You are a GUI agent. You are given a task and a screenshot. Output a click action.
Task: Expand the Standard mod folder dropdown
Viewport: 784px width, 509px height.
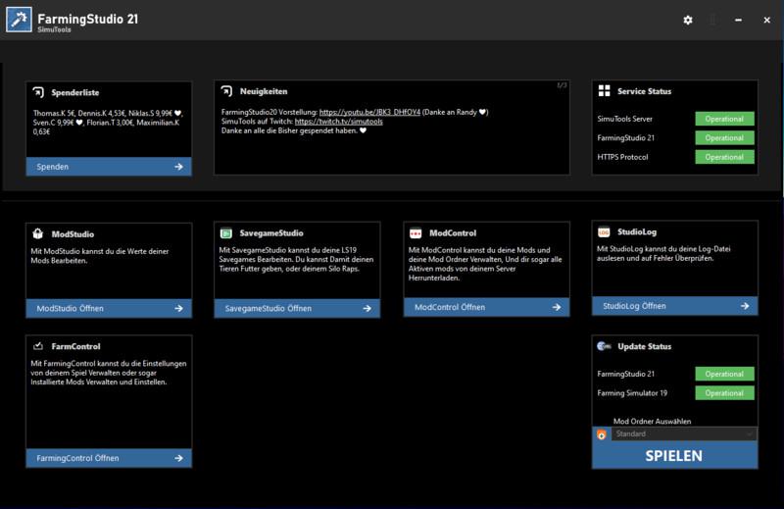[683, 433]
